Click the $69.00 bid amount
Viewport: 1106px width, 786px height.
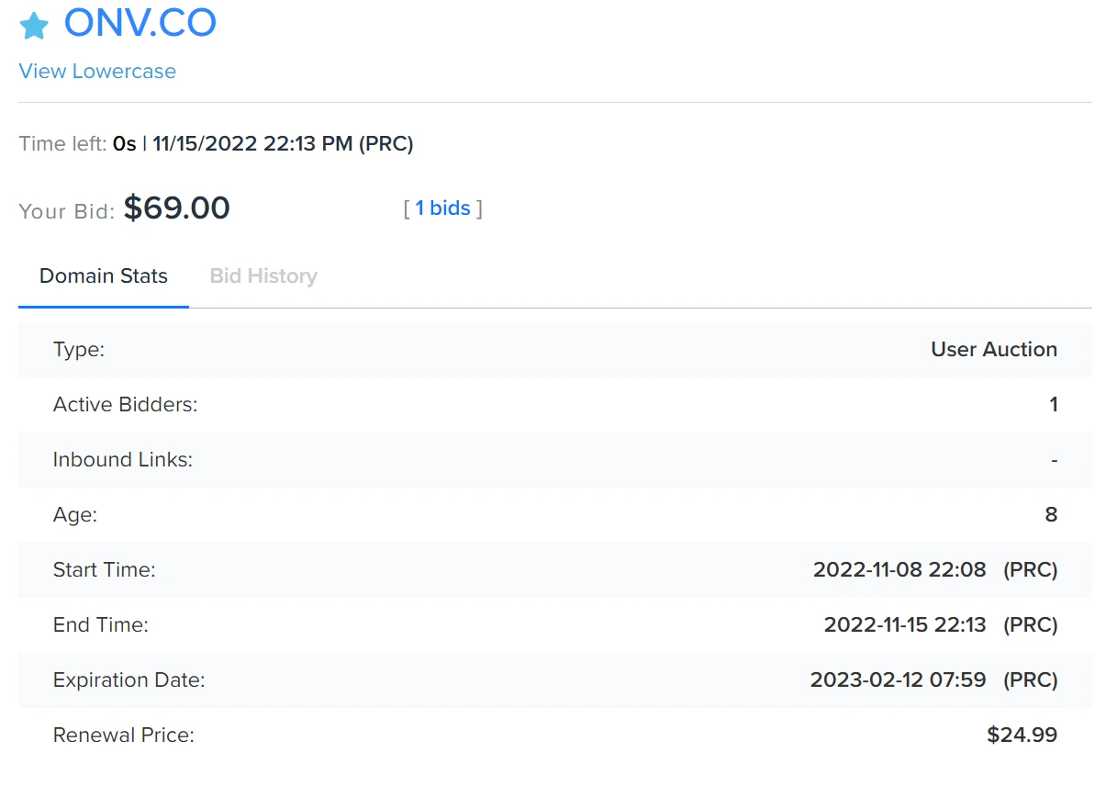(x=177, y=208)
